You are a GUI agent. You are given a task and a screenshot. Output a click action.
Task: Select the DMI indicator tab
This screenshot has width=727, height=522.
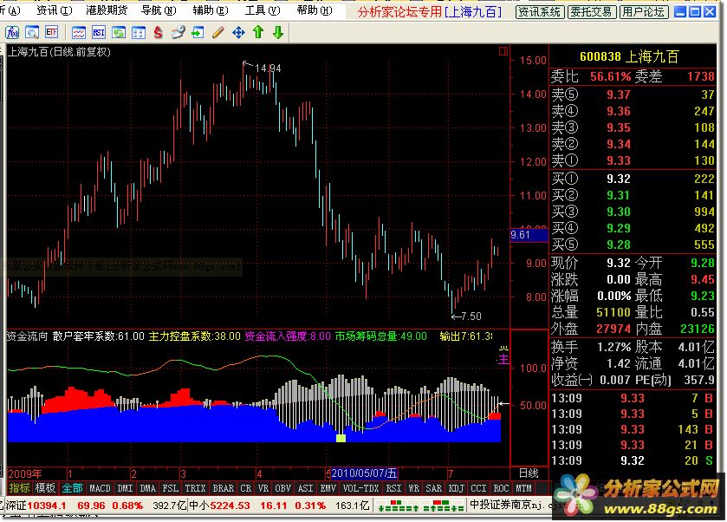pyautogui.click(x=125, y=488)
